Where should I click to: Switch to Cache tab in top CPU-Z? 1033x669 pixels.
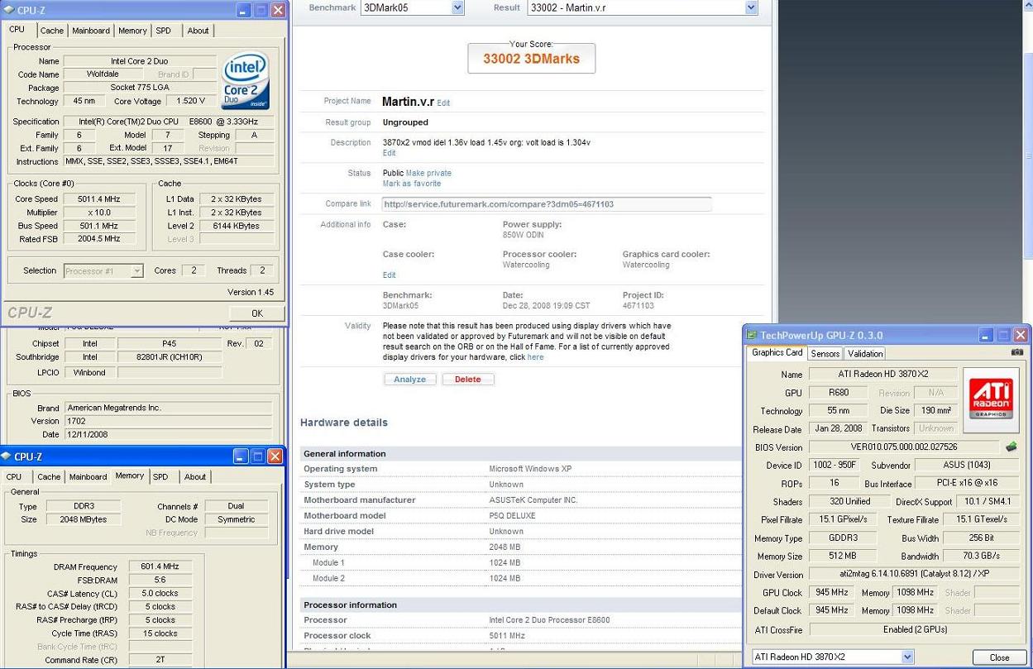[x=52, y=31]
